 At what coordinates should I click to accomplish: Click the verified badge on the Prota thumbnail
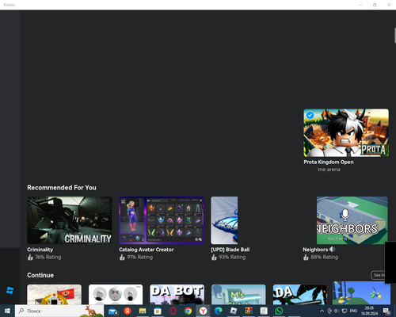point(310,116)
